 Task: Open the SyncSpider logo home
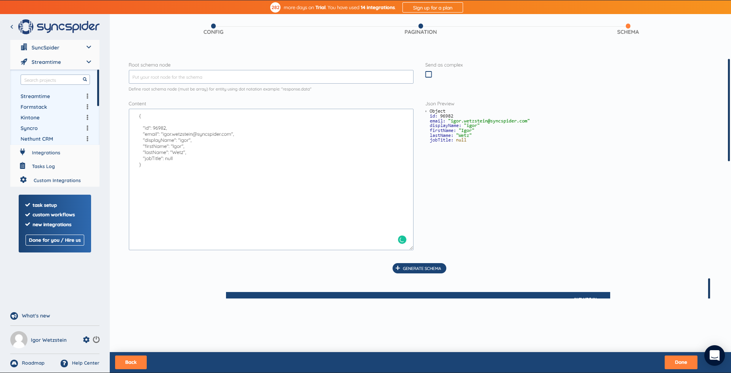tap(59, 27)
